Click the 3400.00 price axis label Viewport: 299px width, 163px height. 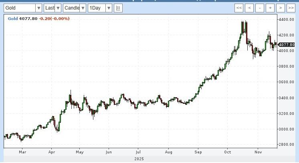[287, 98]
